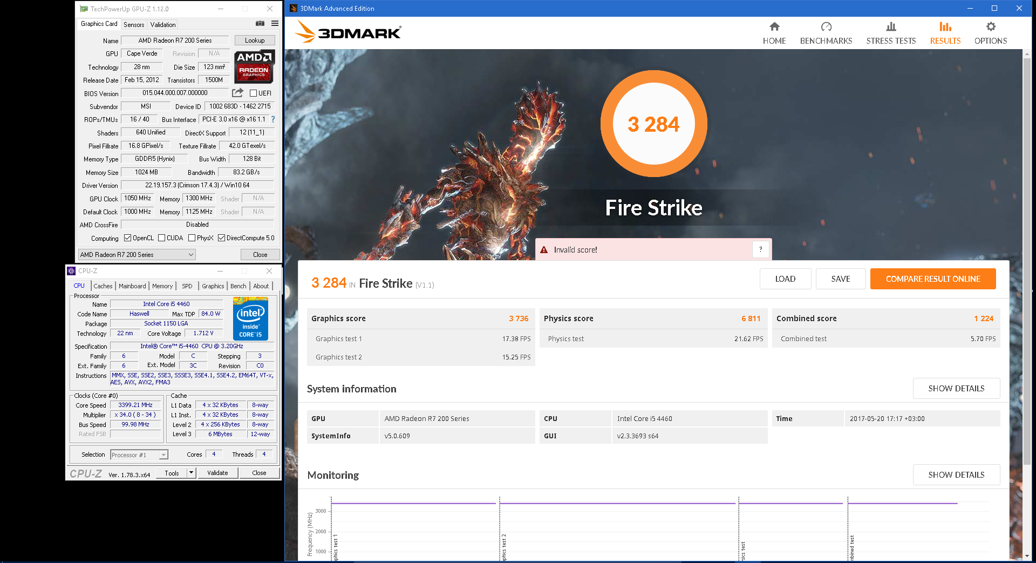This screenshot has height=563, width=1036.
Task: Click the orange score circle 3 284
Action: tap(653, 124)
